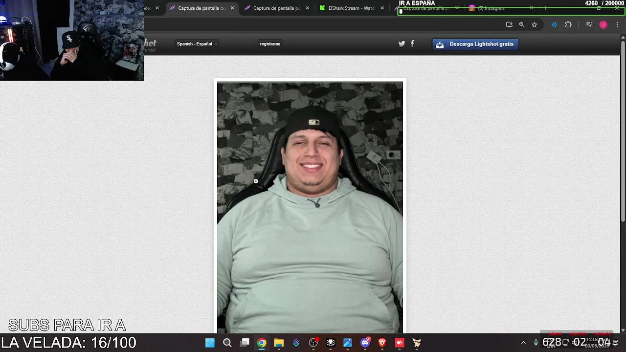Click the install app icon in address bar
The width and height of the screenshot is (626, 352).
509,24
